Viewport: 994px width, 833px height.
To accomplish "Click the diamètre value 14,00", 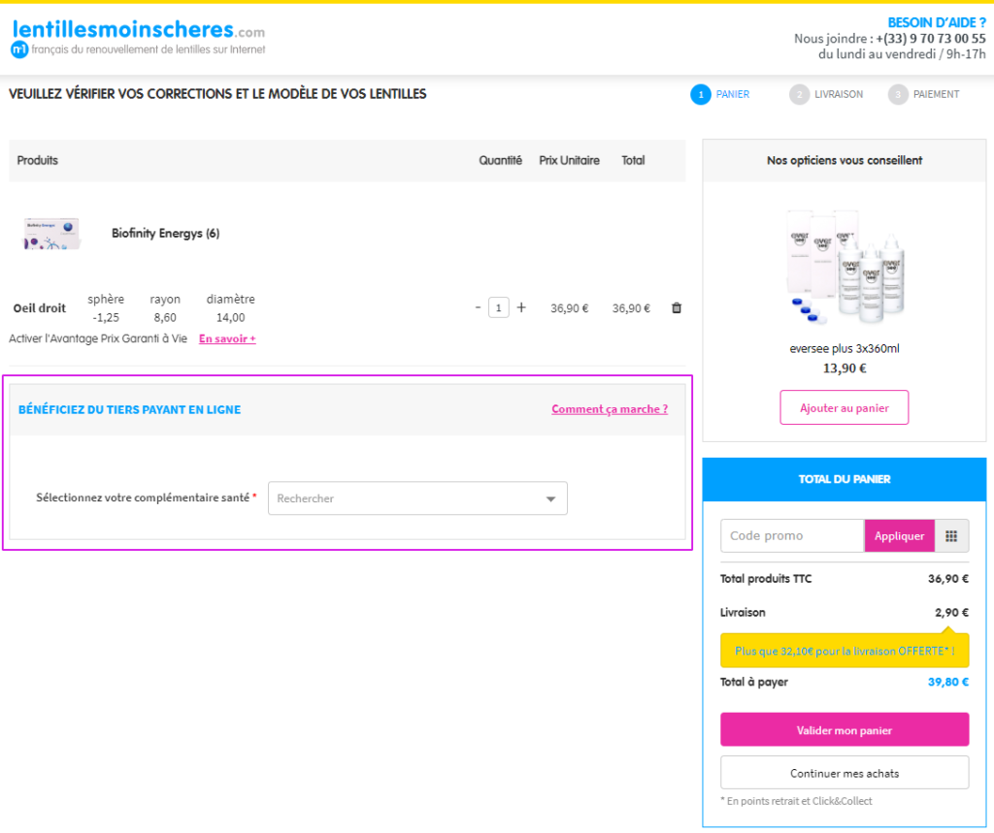I will click(230, 317).
